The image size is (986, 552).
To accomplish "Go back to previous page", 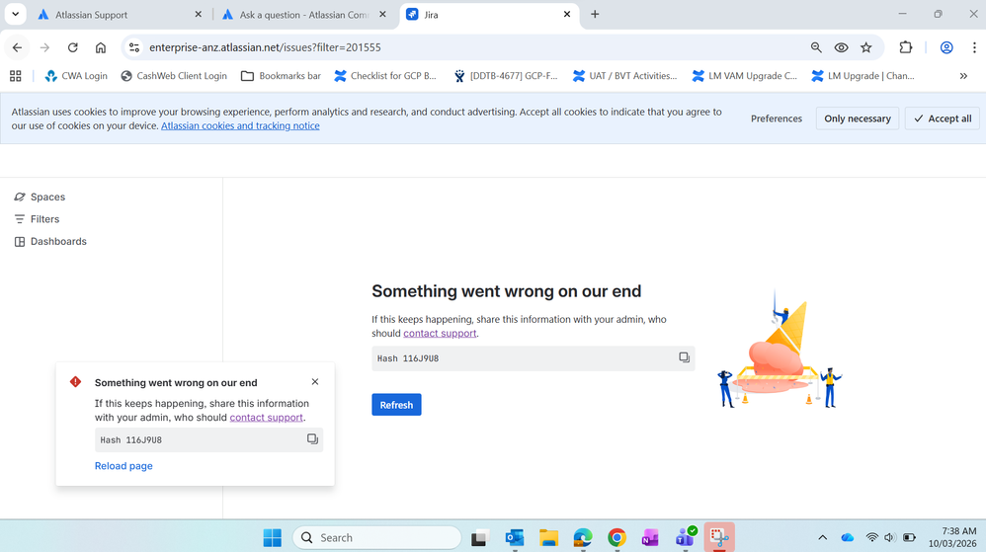I will (17, 47).
